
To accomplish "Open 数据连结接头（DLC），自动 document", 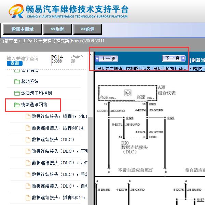I will click(60, 186).
